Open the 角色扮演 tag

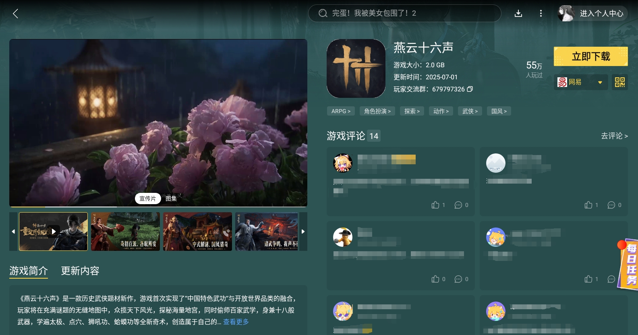tap(377, 111)
